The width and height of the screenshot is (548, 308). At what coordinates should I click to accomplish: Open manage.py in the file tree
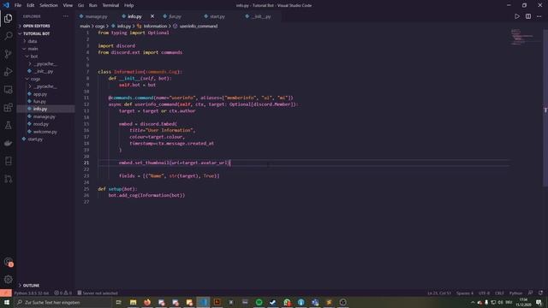[44, 116]
